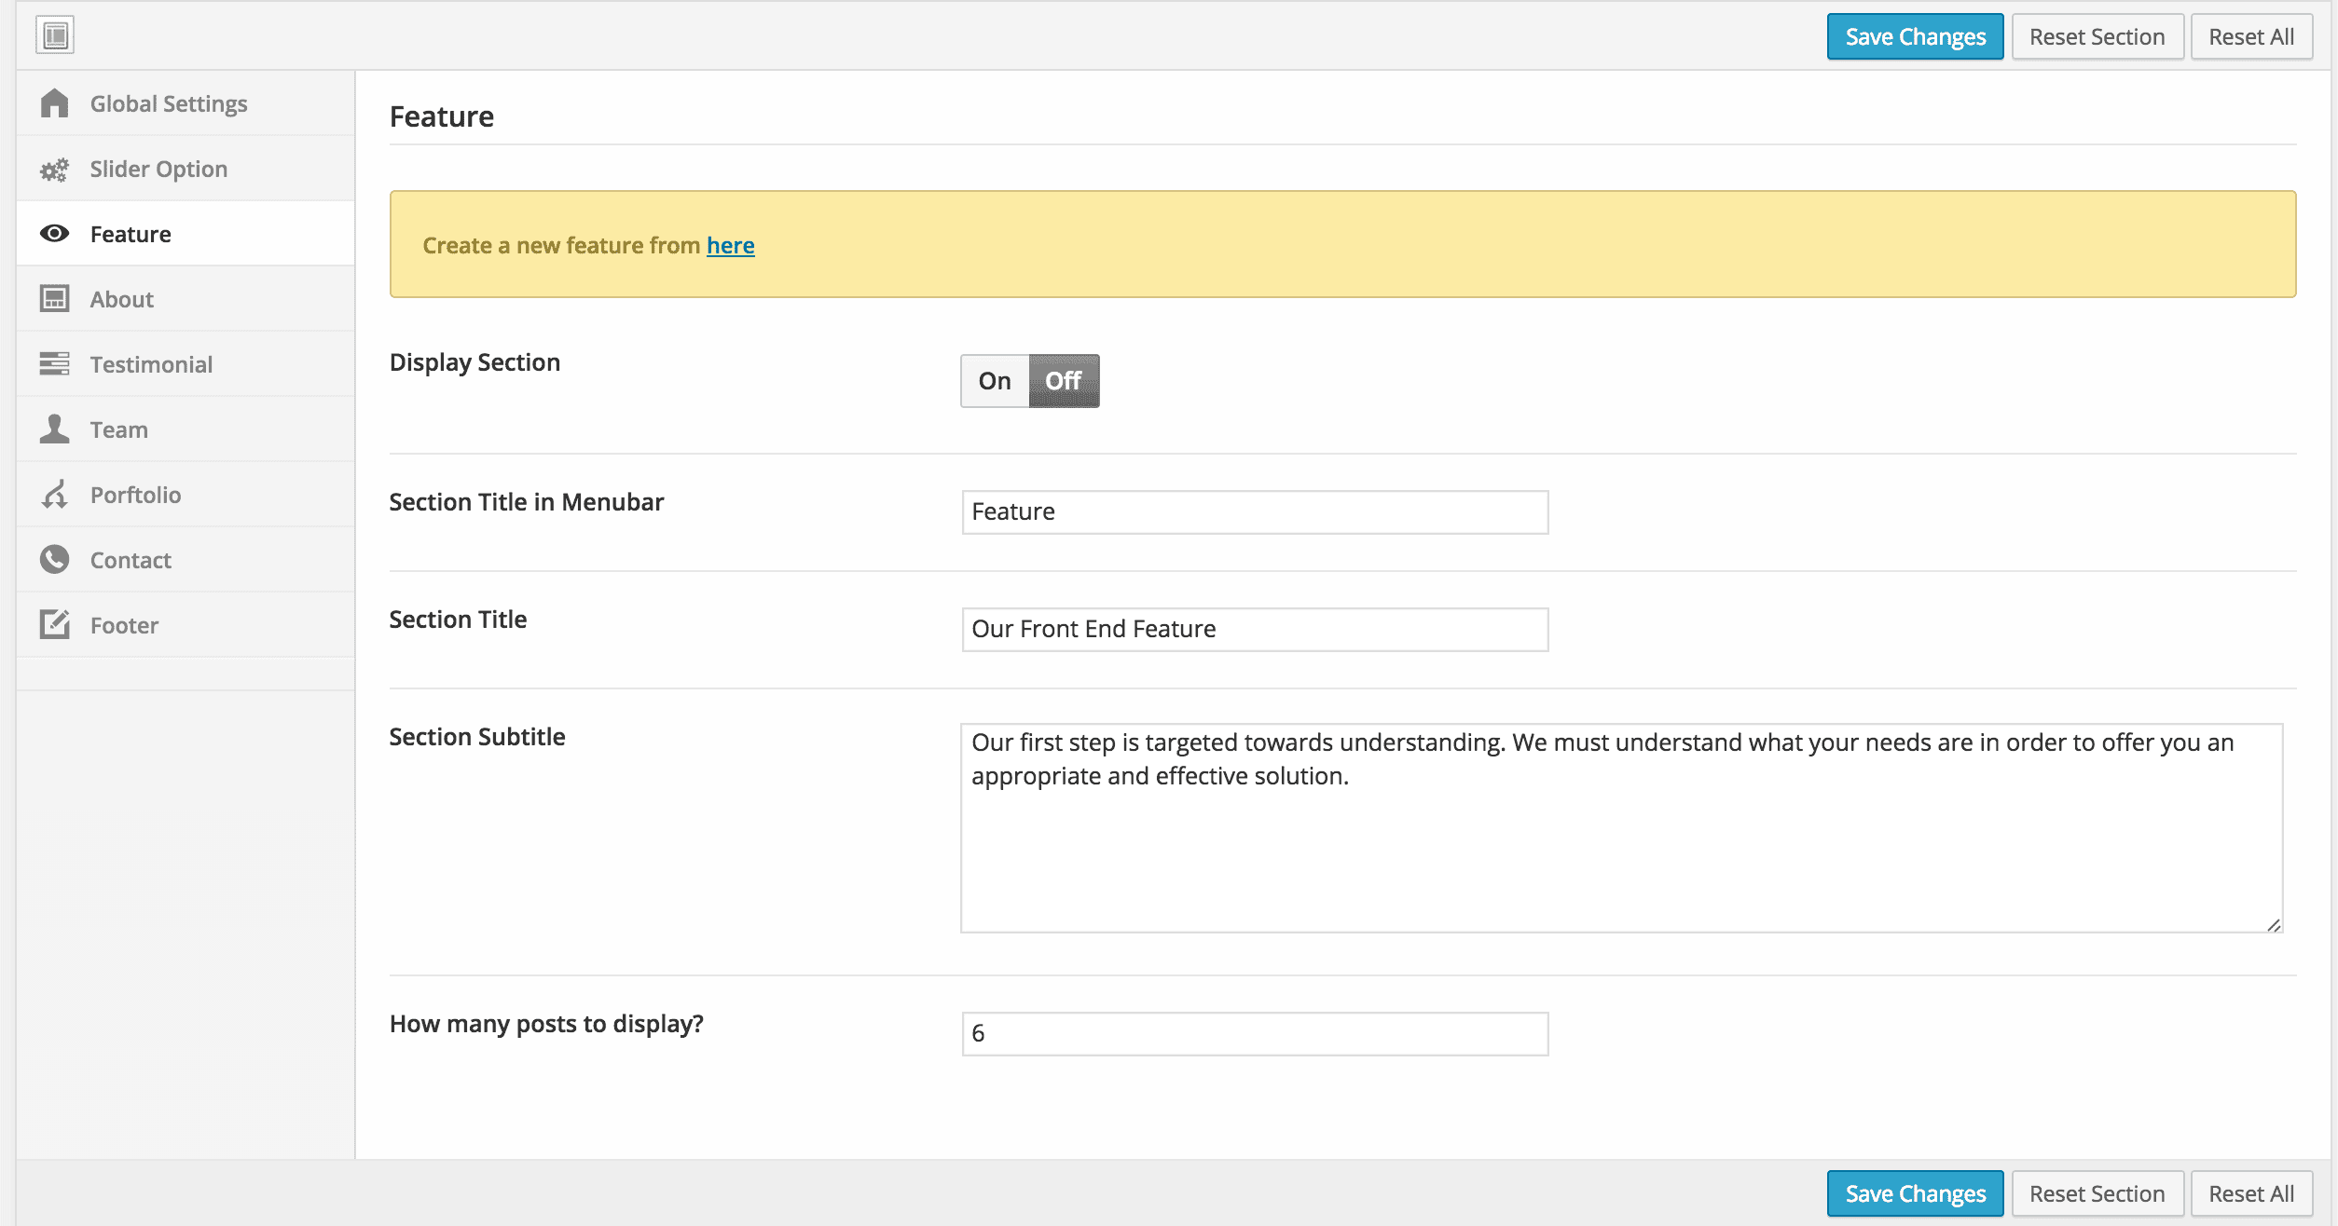Edit the Section Title in Menubar field

coord(1253,511)
